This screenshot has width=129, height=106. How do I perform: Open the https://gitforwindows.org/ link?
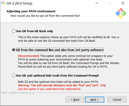click(18, 93)
